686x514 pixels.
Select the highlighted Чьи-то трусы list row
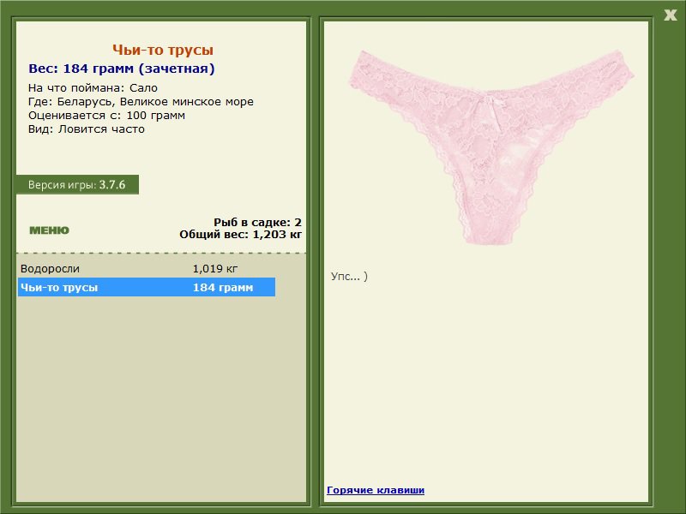[x=147, y=287]
